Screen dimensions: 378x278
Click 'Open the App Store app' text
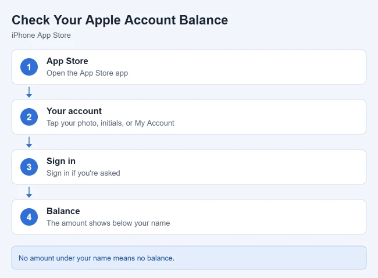tap(87, 73)
